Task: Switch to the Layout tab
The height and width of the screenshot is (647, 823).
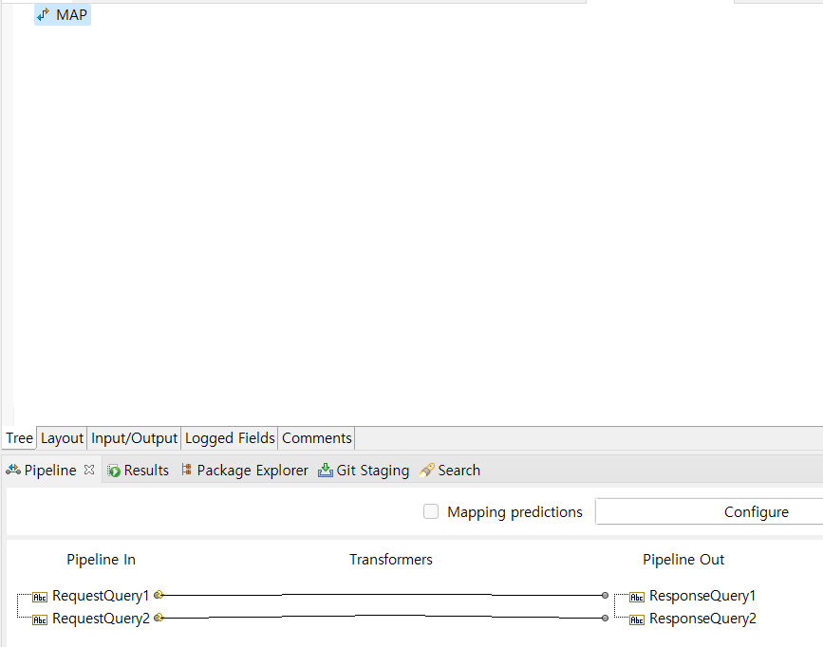Action: click(62, 438)
